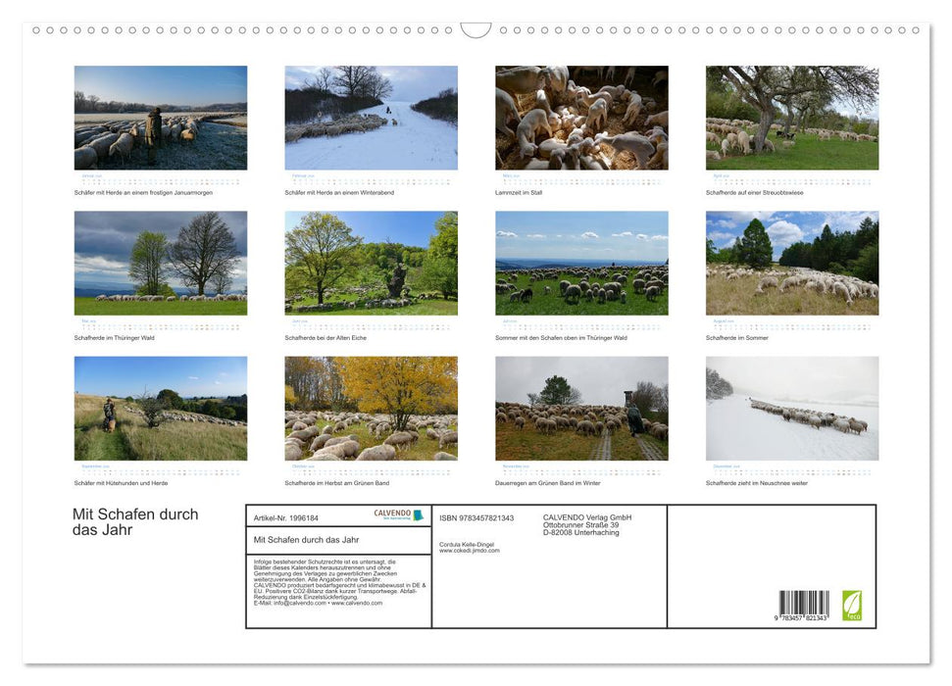Click the green eco leaf icon
Screen dimensions: 952x686
(x=852, y=605)
